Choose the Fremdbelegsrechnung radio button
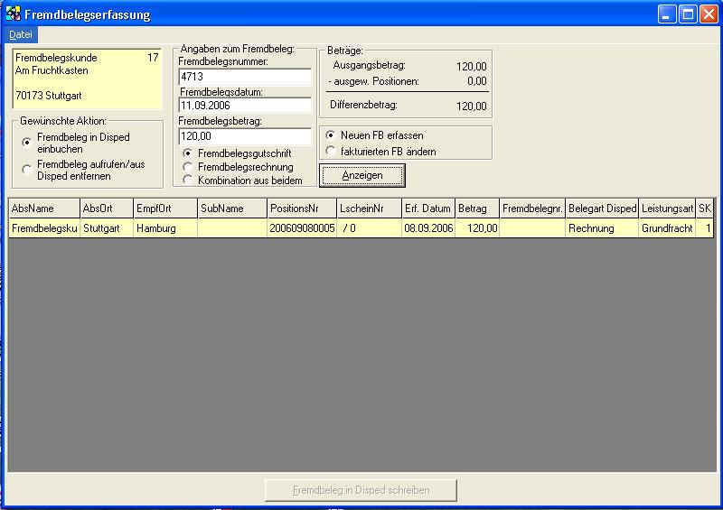The image size is (723, 510). [188, 167]
